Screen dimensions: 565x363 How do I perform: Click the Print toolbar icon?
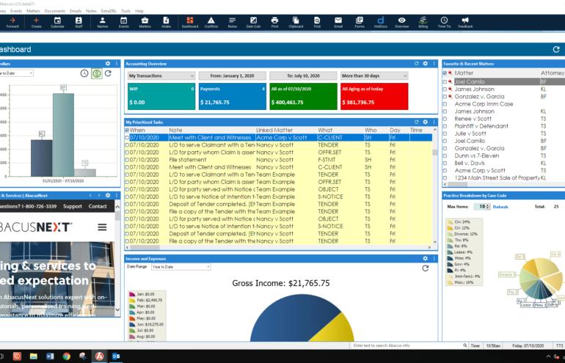pos(274,22)
